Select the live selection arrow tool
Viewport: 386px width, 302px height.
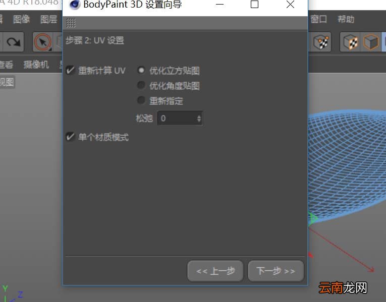pyautogui.click(x=43, y=42)
